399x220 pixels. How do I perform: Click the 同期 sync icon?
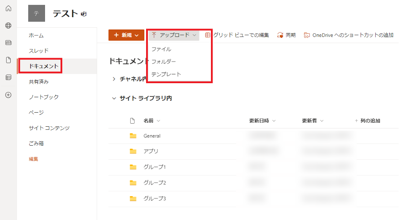280,35
